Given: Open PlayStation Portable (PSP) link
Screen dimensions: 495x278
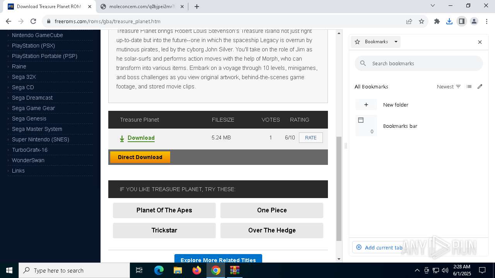Looking at the screenshot, I should pyautogui.click(x=44, y=56).
